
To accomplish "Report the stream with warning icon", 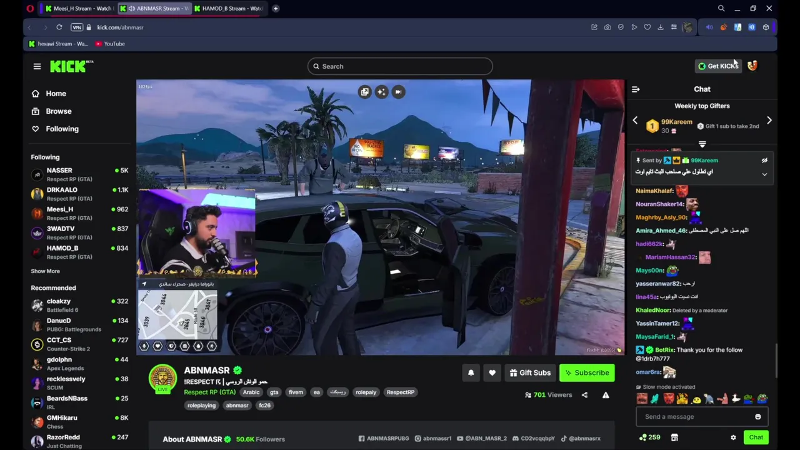I will coord(606,395).
